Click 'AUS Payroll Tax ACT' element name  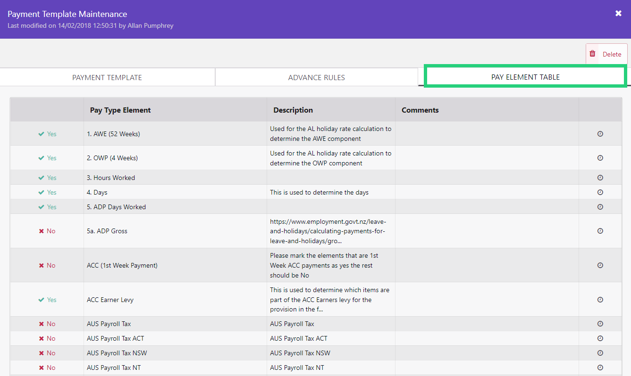[x=116, y=338]
